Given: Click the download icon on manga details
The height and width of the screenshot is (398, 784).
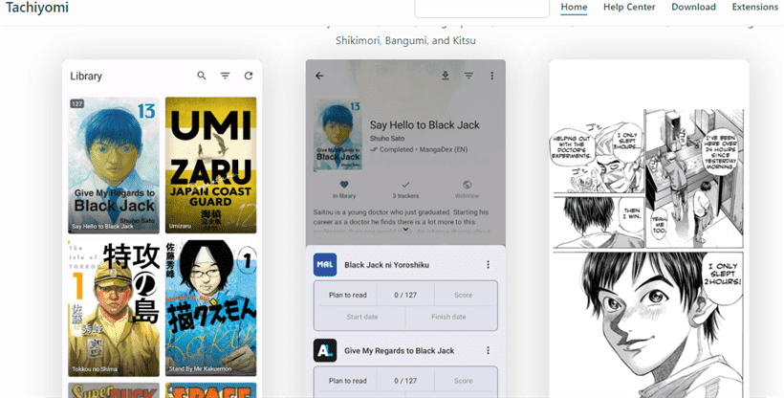Looking at the screenshot, I should coord(445,76).
